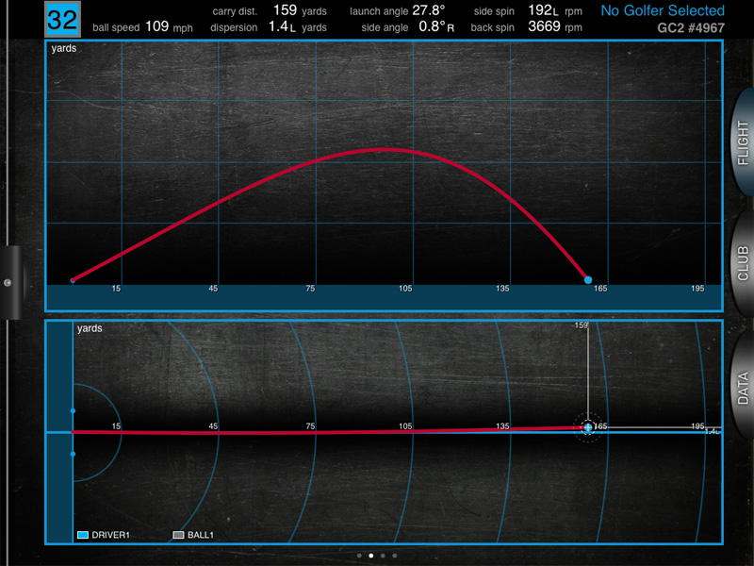
Task: Click the trajectory start point in flight view
Action: pyautogui.click(x=73, y=280)
